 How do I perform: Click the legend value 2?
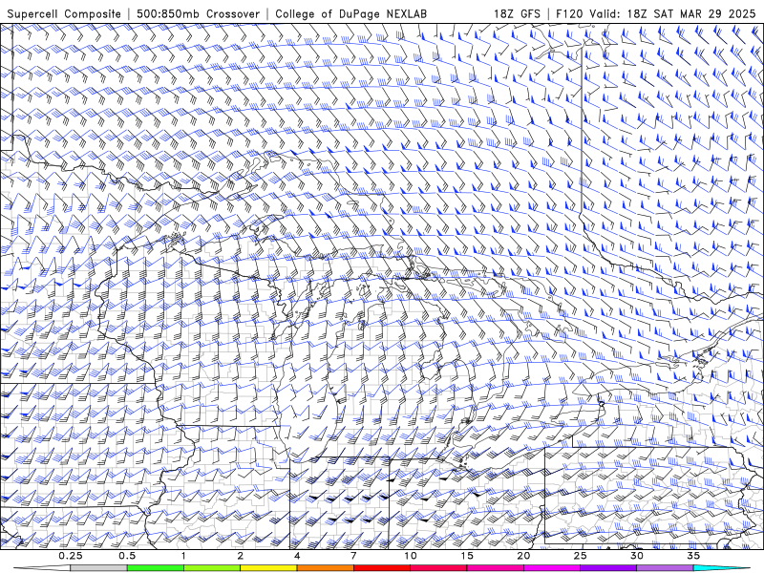[241, 556]
